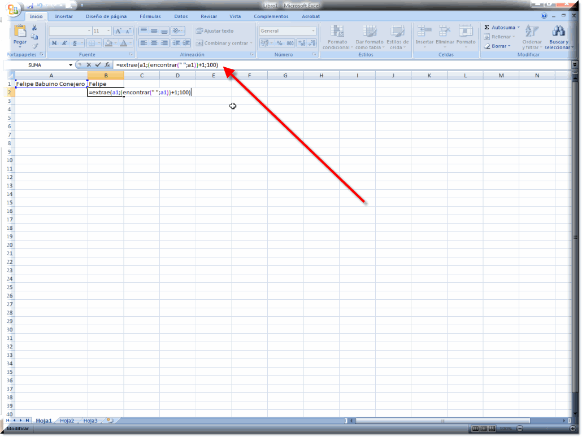Screen dimensions: 582x437
Task: Open the Insert Function fx dialog
Action: pos(107,65)
